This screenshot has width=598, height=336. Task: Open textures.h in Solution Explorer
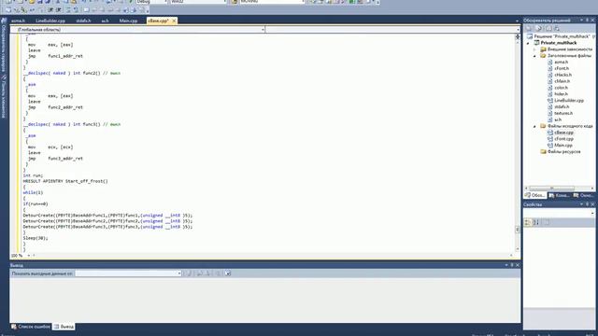[x=563, y=114]
